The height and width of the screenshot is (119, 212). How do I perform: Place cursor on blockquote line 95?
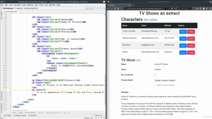60,54
